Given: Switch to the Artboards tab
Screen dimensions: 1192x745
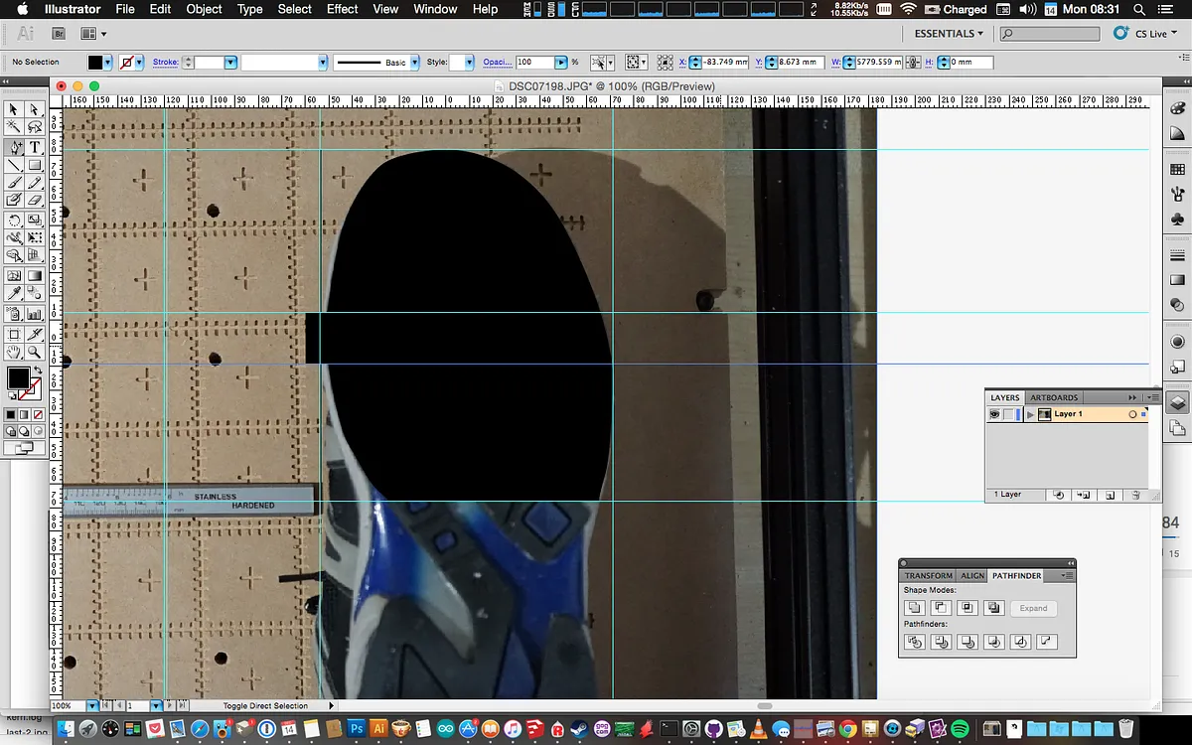Looking at the screenshot, I should [x=1054, y=397].
